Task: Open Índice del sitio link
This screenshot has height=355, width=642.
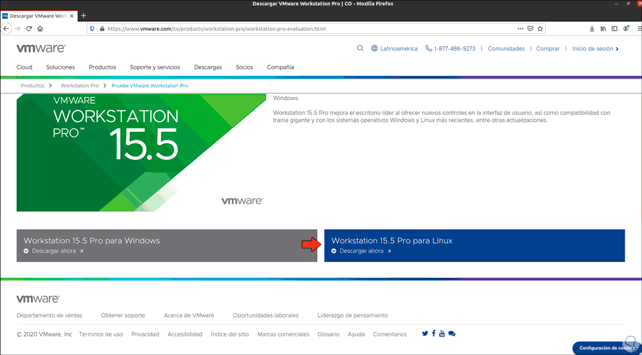Action: [230, 334]
